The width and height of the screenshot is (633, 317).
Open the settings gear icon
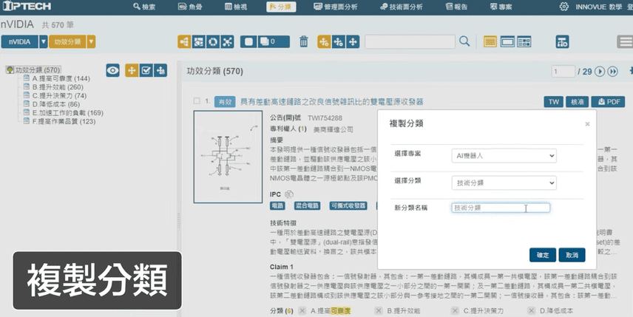coord(564,7)
